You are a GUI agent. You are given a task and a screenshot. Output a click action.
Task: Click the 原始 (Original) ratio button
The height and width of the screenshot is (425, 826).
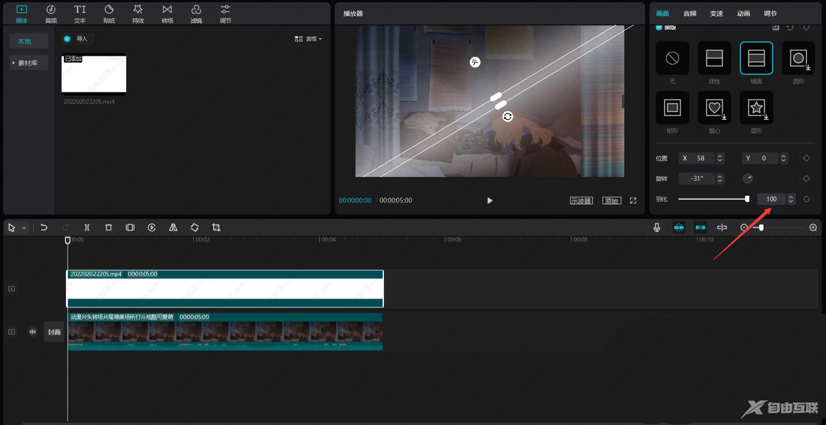(x=611, y=201)
